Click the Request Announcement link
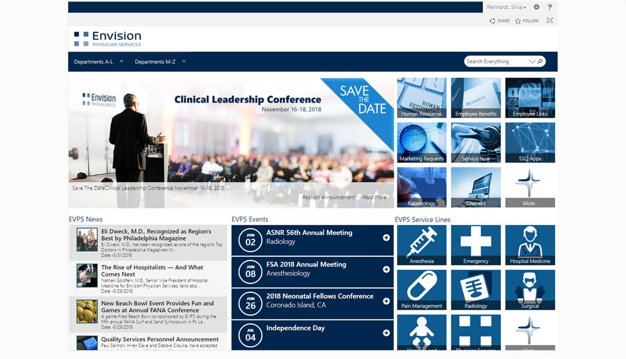This screenshot has height=359, width=626. [329, 197]
